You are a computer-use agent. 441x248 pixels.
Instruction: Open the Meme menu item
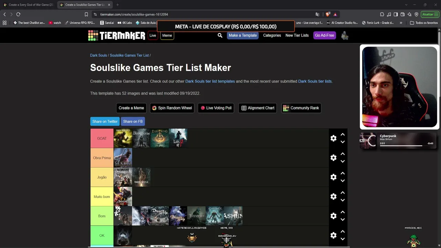click(167, 35)
